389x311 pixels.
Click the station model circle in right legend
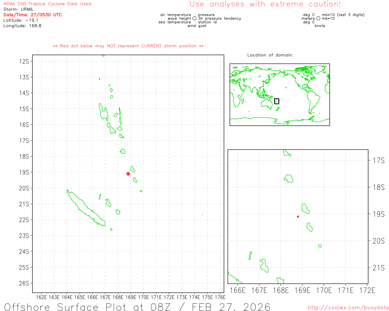pos(318,19)
